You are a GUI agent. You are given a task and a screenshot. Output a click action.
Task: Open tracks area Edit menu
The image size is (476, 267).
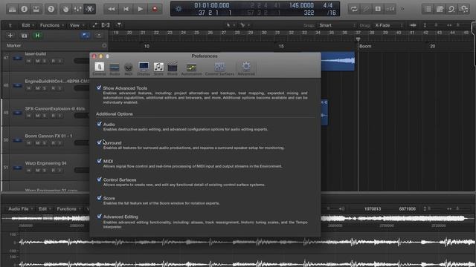point(28,25)
